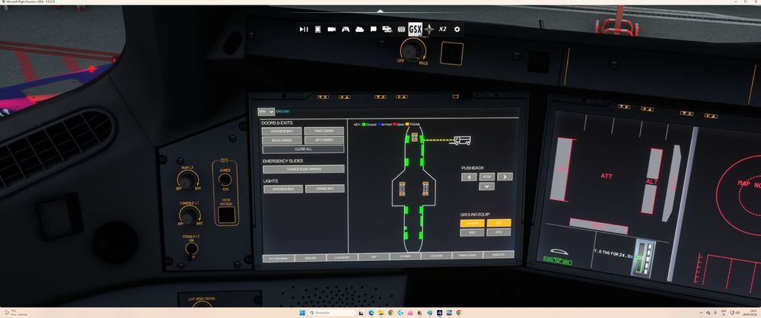Select the GROUND tab in bottom bar
Viewport: 761px width, 318px height.
coord(309,258)
